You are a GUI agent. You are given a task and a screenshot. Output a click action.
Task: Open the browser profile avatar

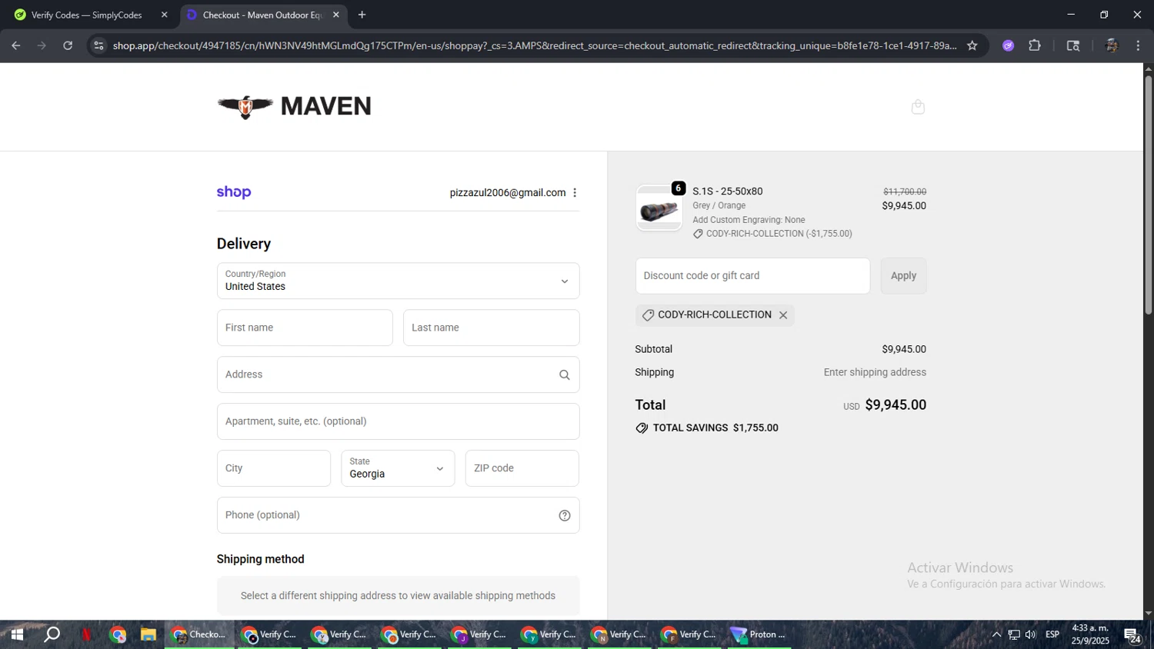point(1111,45)
